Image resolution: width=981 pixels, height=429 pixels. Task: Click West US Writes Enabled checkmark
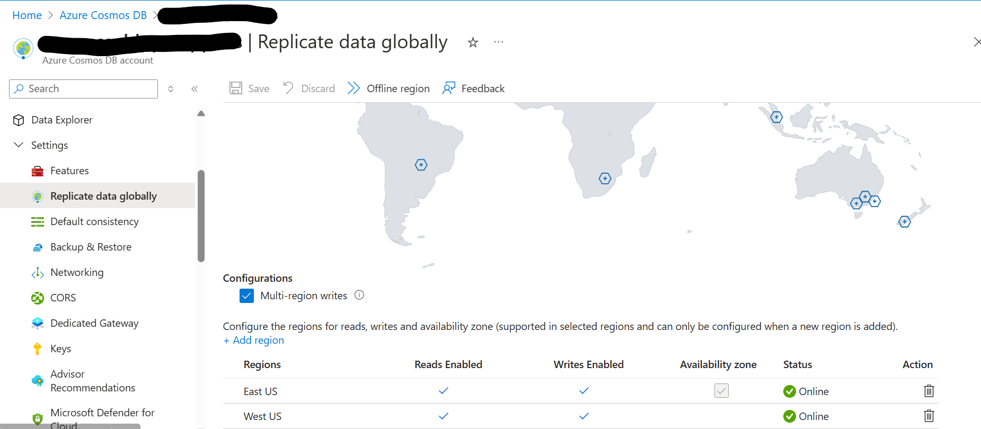[x=584, y=416]
